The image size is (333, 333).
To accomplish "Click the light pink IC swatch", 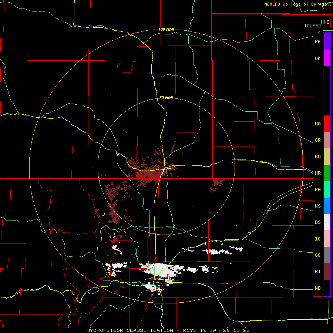I will click(x=327, y=239).
